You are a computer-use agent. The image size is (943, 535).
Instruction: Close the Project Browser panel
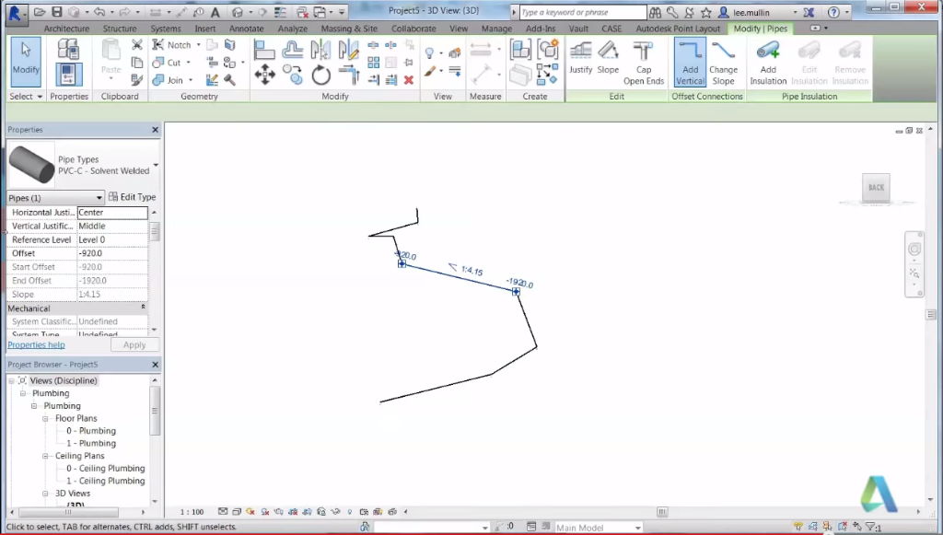(x=155, y=365)
